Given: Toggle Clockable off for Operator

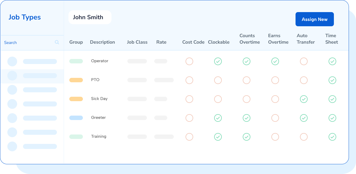Looking at the screenshot, I should [218, 61].
